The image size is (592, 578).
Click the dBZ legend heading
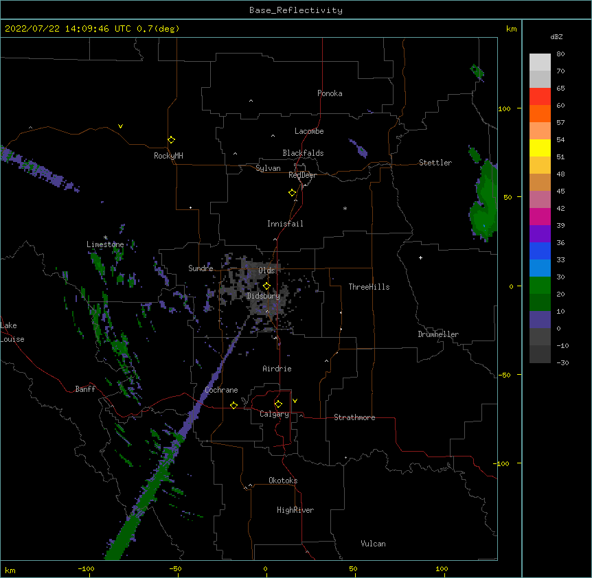(556, 36)
